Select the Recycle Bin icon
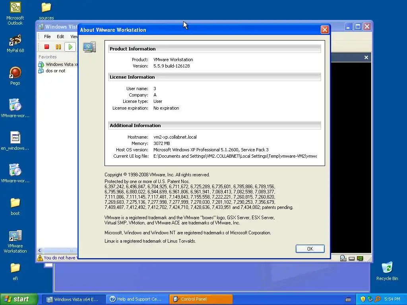The width and height of the screenshot is (407, 305). tap(387, 271)
